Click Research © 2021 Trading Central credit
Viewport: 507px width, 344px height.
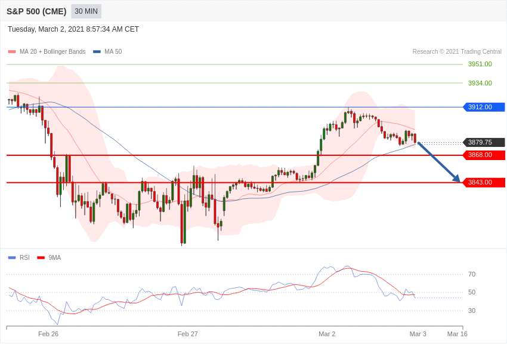click(457, 51)
